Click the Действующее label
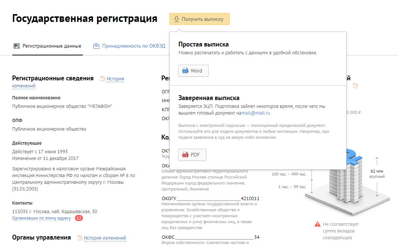The image size is (398, 247). (x=27, y=143)
